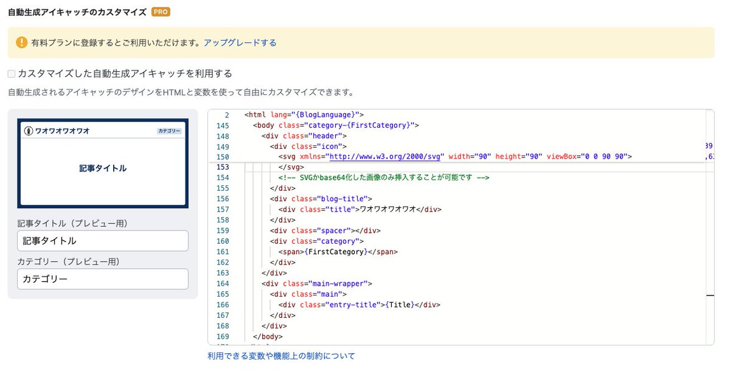Viewport: 730px width, 372px height.
Task: Click the カテゴリー badge in the preview
Action: pyautogui.click(x=170, y=131)
